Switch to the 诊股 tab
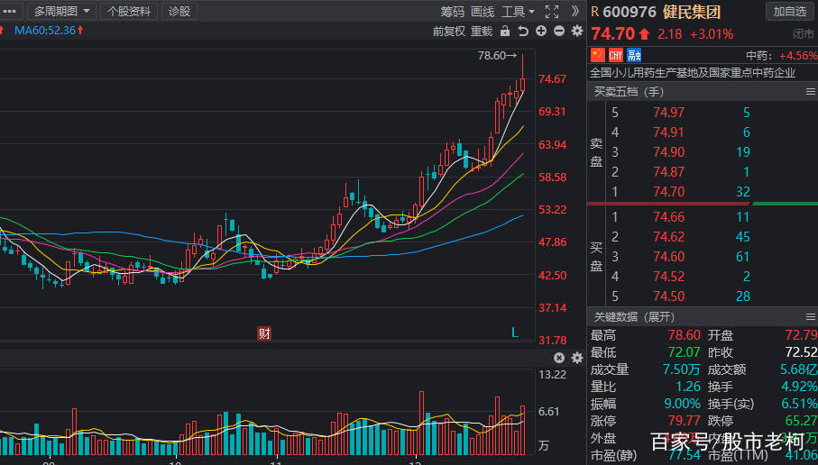The image size is (818, 465). point(179,11)
